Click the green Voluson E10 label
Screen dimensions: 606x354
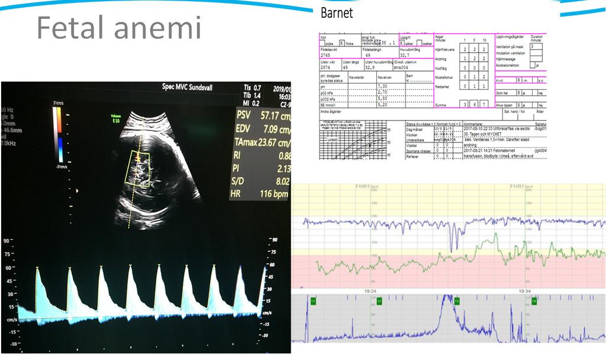pos(115,119)
